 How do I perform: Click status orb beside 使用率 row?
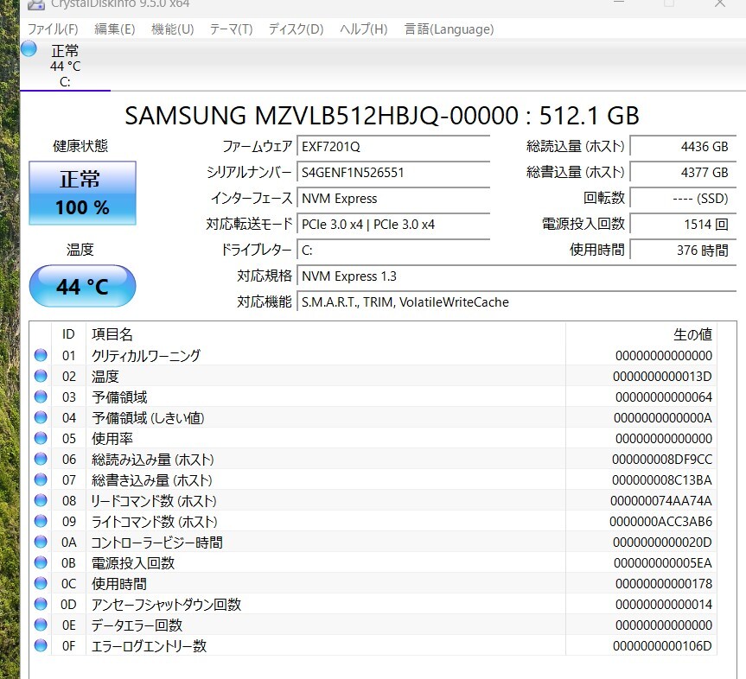[x=41, y=439]
